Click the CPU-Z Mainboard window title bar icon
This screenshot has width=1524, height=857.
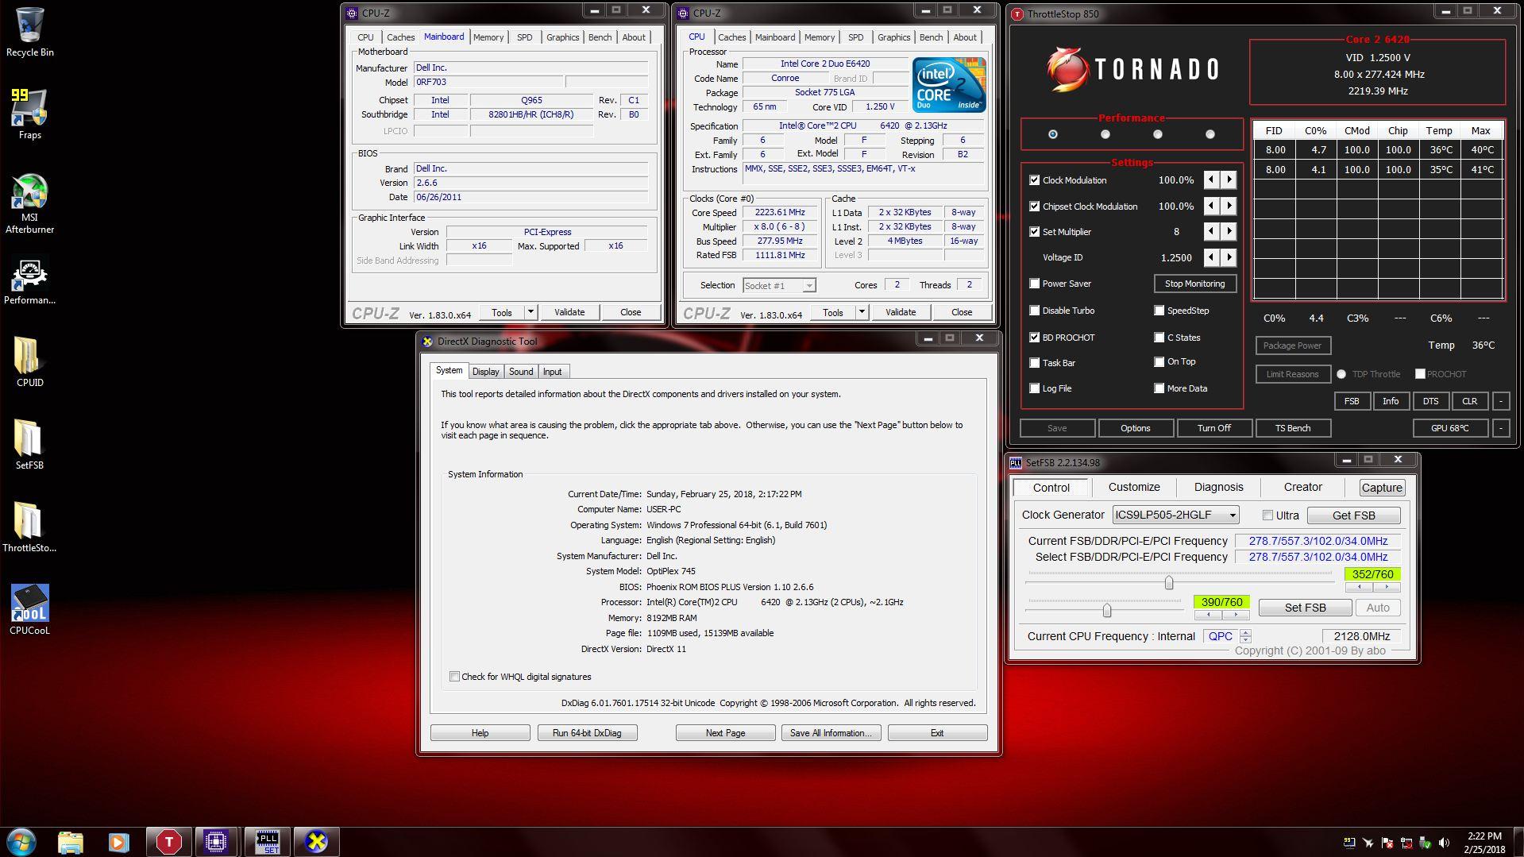(352, 13)
